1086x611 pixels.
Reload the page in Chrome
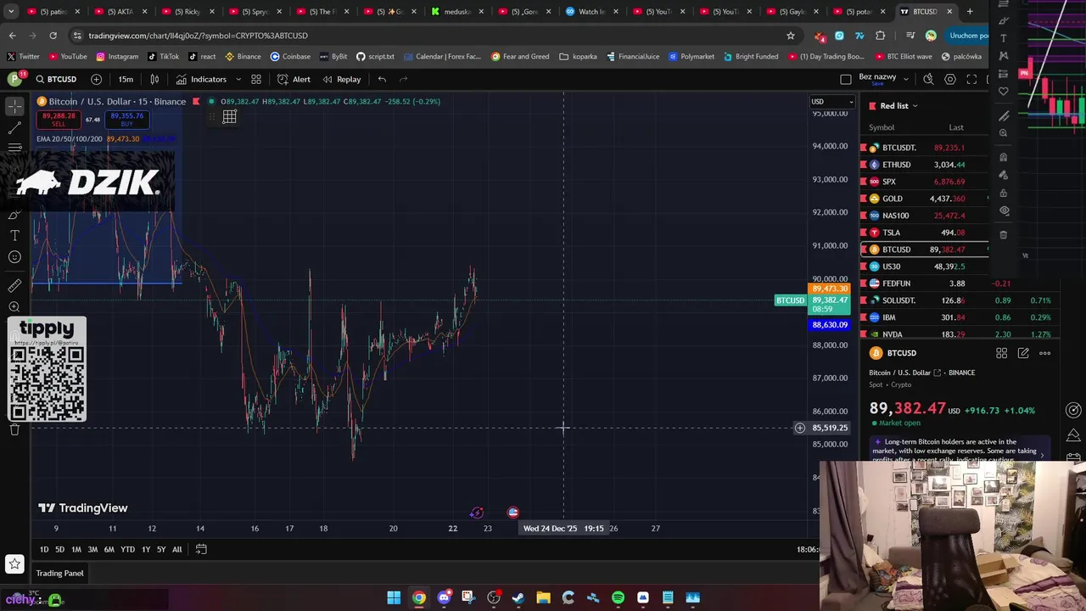(53, 36)
